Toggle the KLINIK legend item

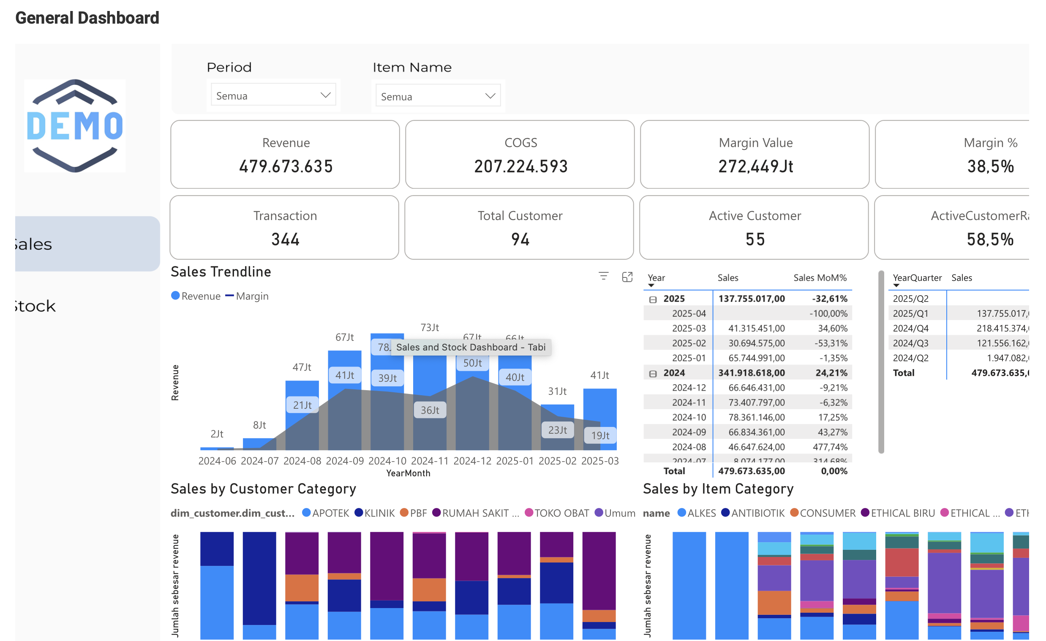[375, 513]
